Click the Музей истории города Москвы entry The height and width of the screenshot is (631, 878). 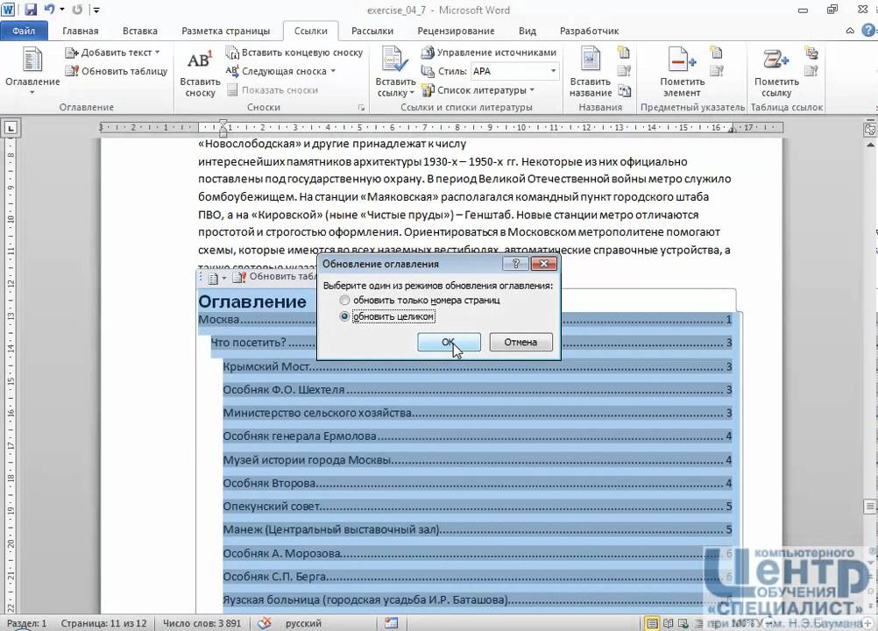pos(477,460)
